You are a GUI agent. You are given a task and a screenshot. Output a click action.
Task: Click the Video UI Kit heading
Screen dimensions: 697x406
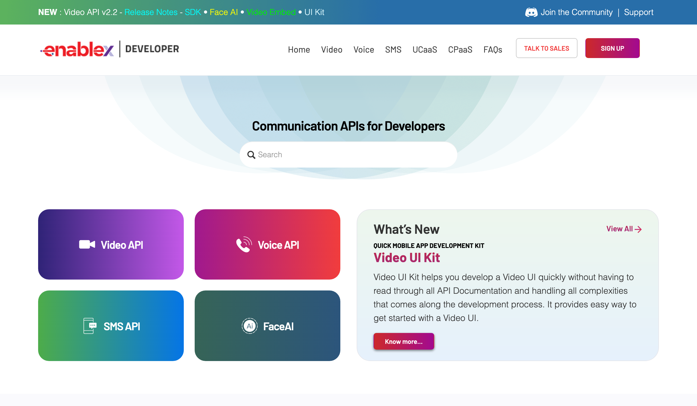click(406, 258)
